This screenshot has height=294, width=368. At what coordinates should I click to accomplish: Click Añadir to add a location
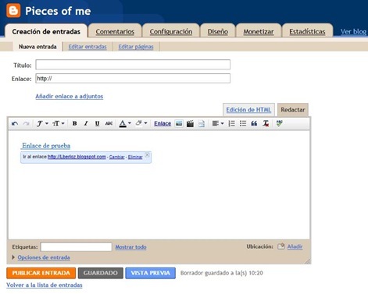click(295, 246)
